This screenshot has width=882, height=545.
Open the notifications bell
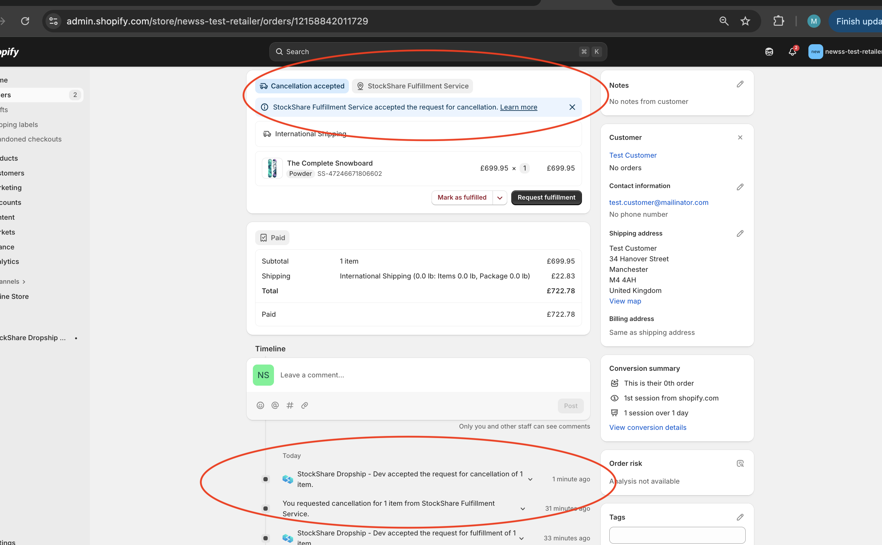792,51
